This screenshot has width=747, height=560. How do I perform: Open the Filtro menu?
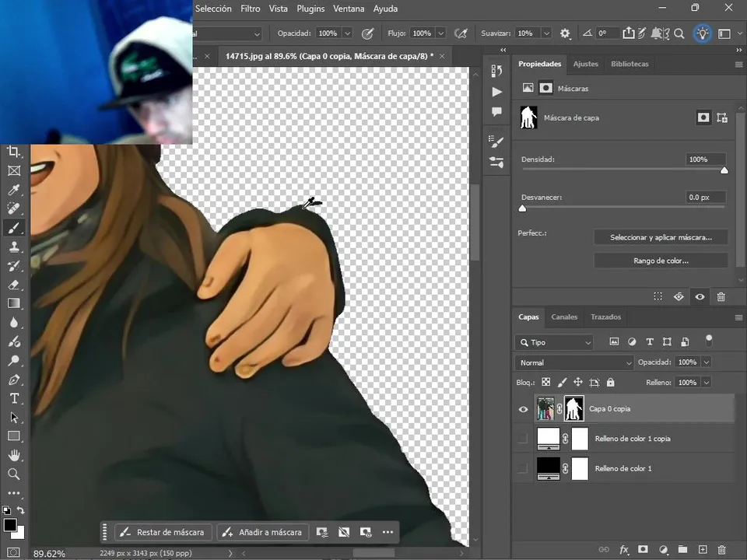pos(250,9)
